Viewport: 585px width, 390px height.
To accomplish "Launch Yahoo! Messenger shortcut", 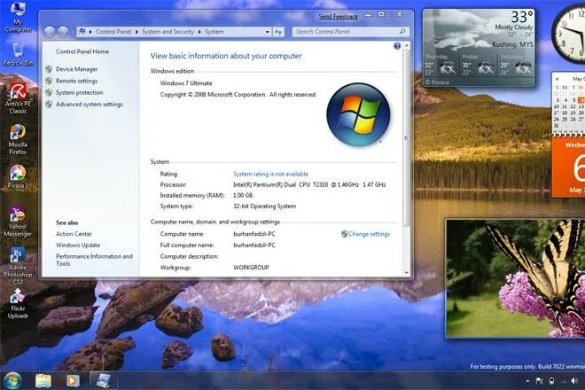I will tap(18, 222).
